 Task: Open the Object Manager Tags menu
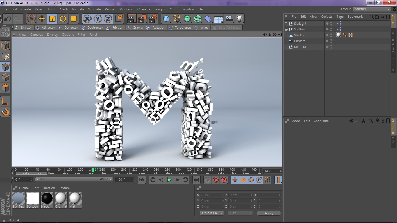pyautogui.click(x=340, y=17)
